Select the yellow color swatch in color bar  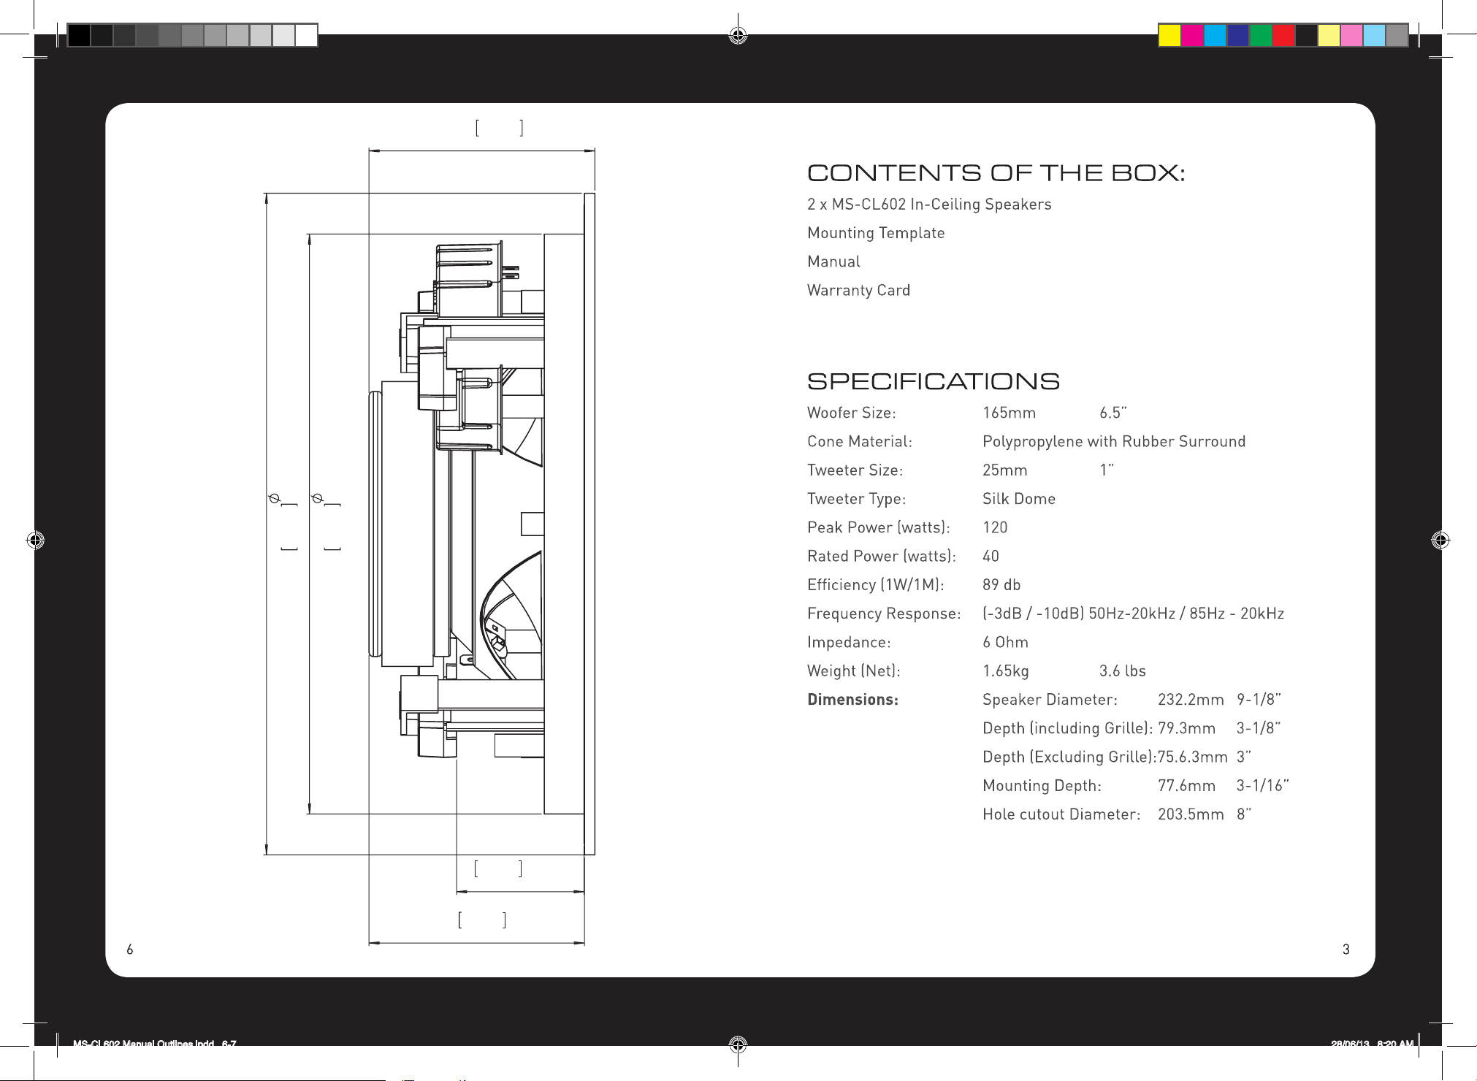1170,35
